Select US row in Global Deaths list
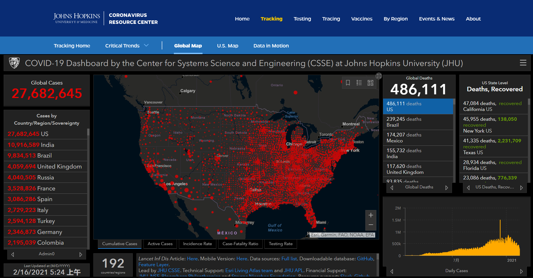This screenshot has width=533, height=278. pos(418,106)
